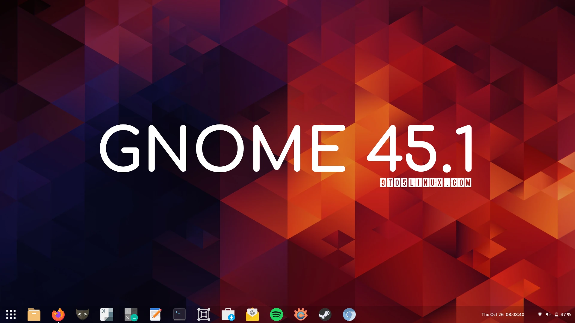Open the XnView image viewer
This screenshot has width=575, height=323.
click(301, 314)
